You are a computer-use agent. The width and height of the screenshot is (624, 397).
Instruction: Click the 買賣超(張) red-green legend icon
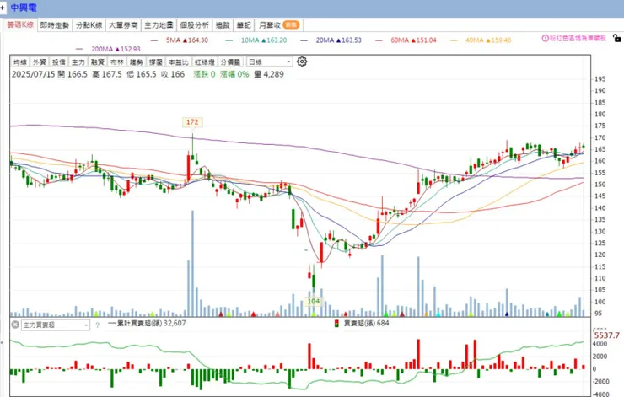tap(336, 324)
